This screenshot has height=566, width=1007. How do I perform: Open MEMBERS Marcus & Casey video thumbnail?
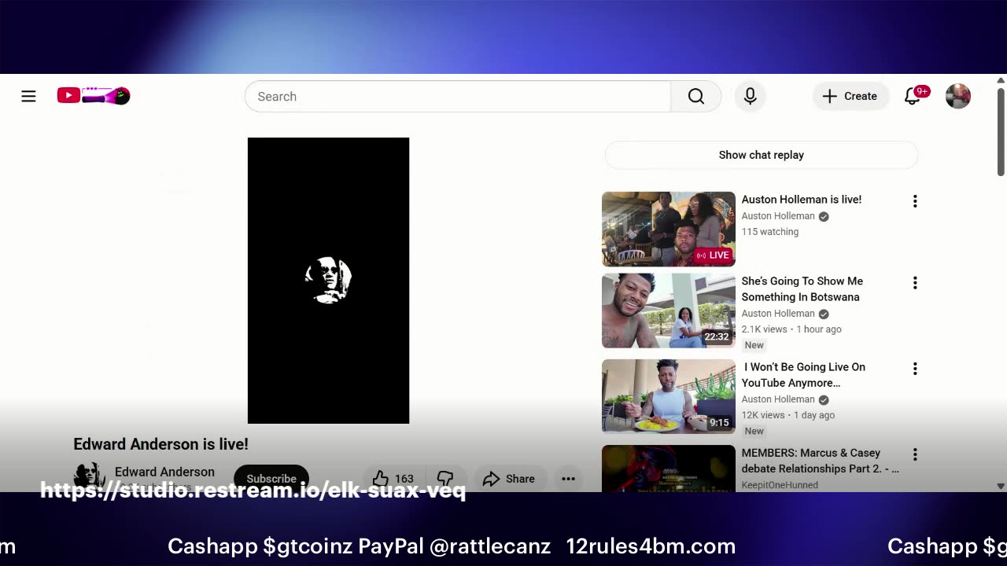(x=669, y=469)
